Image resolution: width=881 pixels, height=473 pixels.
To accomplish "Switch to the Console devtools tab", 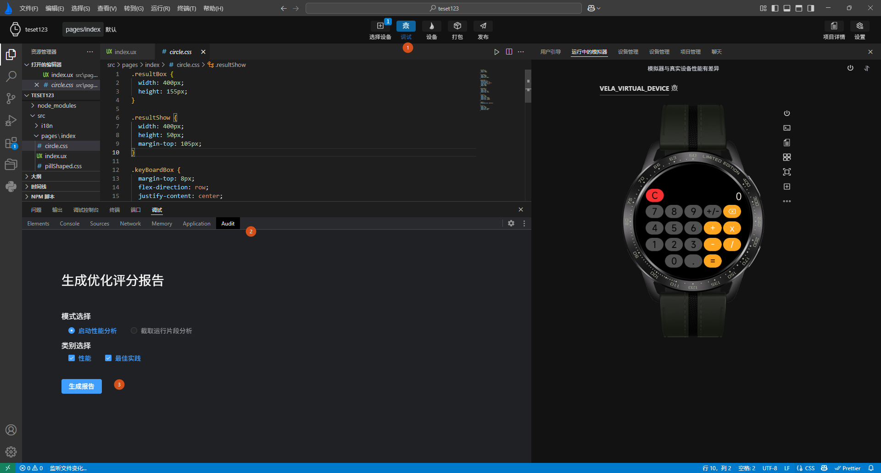I will point(70,224).
